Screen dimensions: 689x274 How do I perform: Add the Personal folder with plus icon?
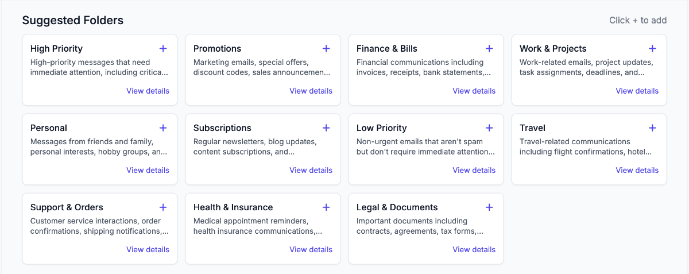point(163,128)
